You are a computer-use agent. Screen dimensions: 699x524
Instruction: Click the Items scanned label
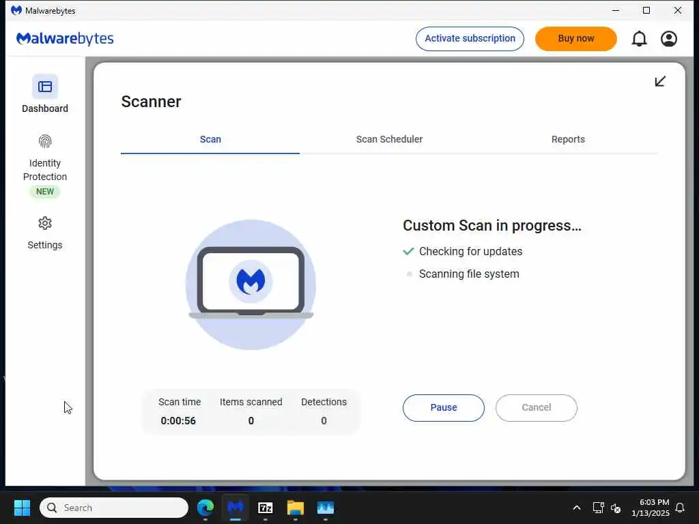251,402
